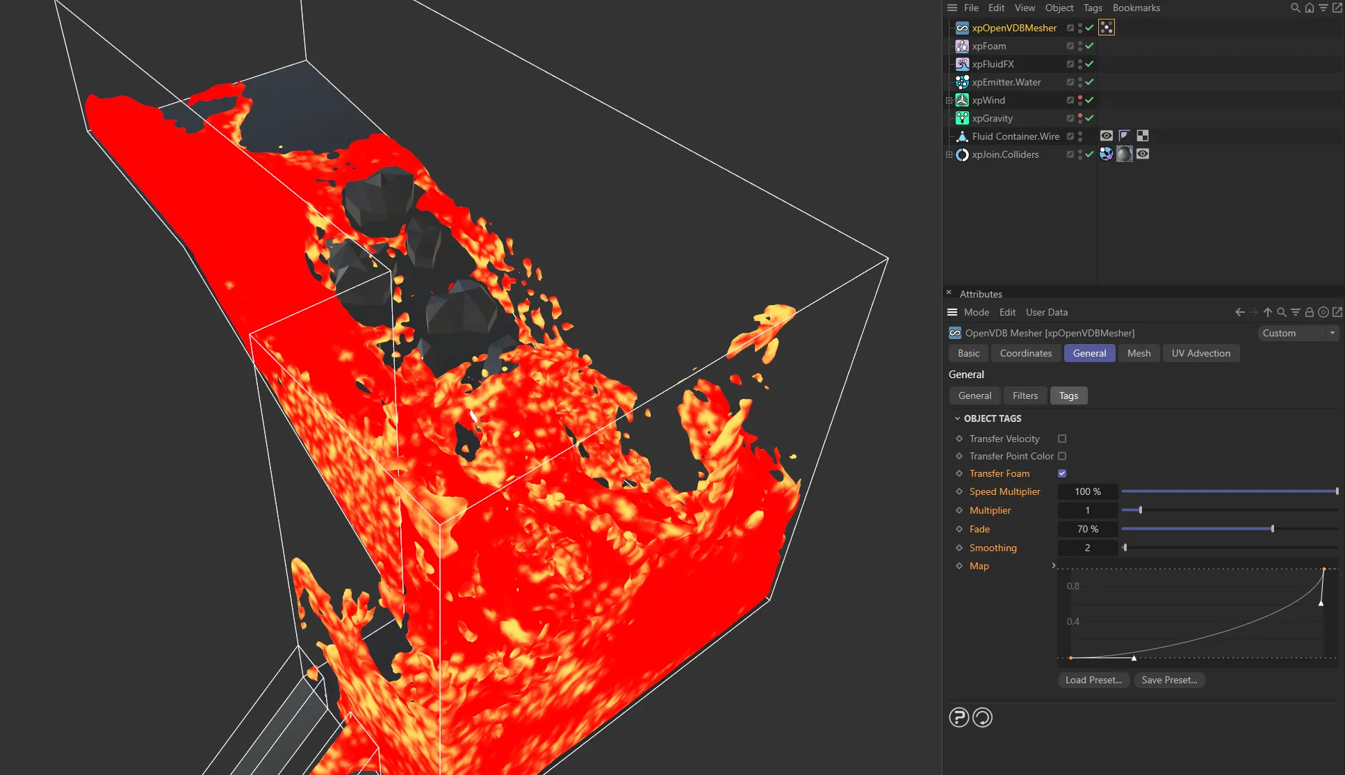Click the display tag on Fluid Container.Wire
1345x775 pixels.
1106,136
